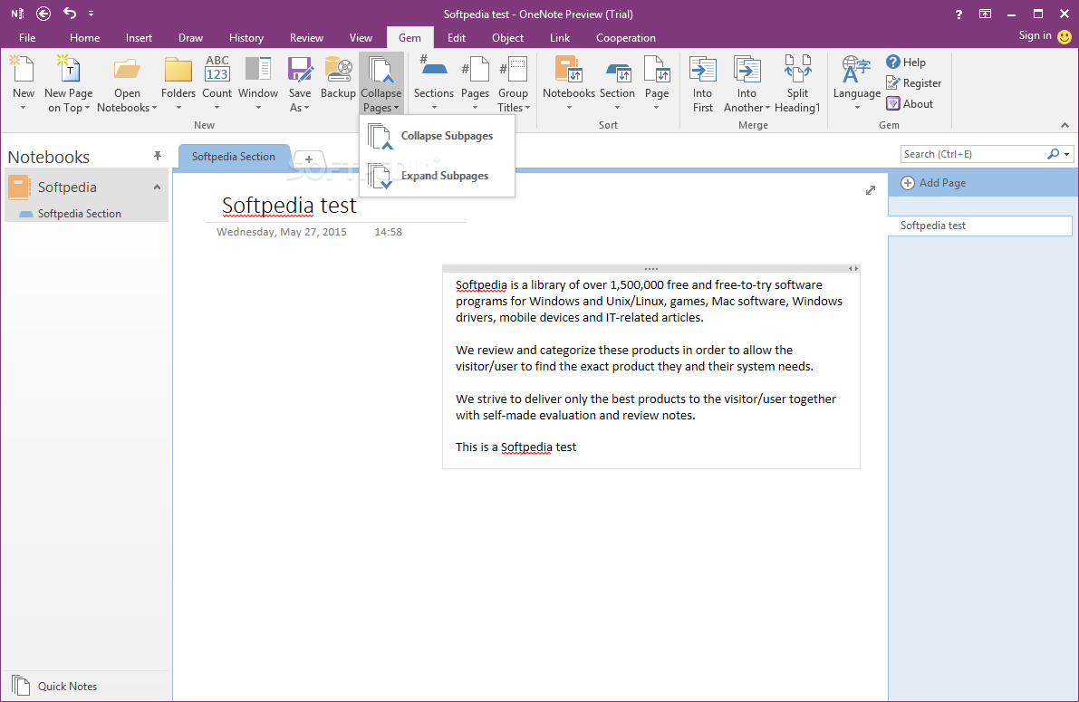Click Add Page button

pos(934,183)
